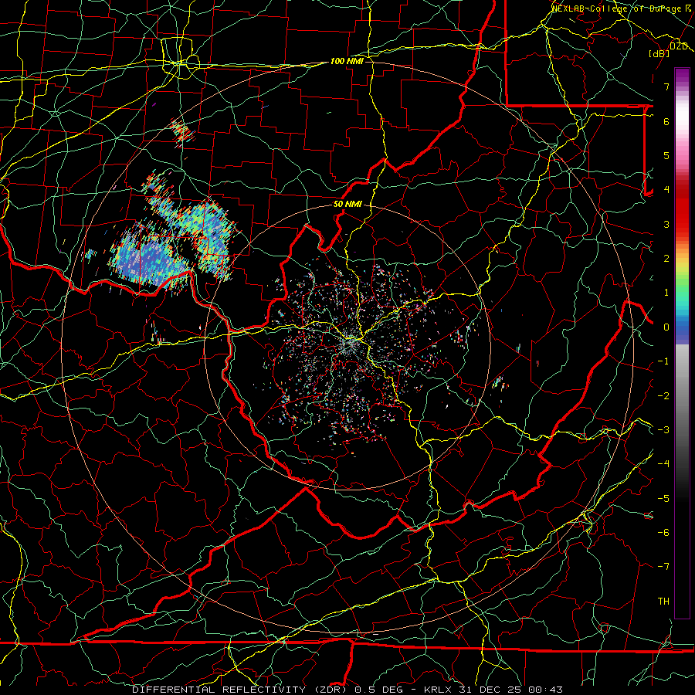Click the '3' value on color scale
The height and width of the screenshot is (695, 695).
(666, 224)
